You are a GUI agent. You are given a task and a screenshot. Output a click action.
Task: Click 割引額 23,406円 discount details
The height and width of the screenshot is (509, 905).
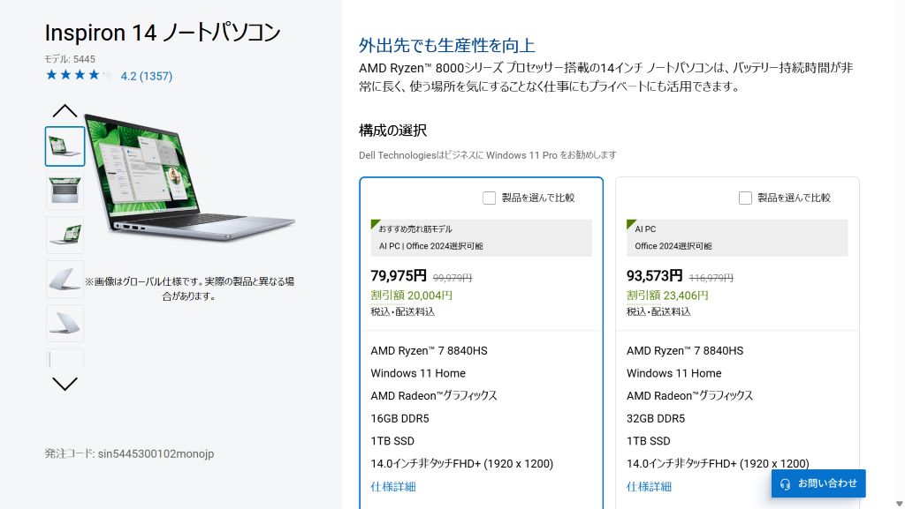pyautogui.click(x=667, y=296)
